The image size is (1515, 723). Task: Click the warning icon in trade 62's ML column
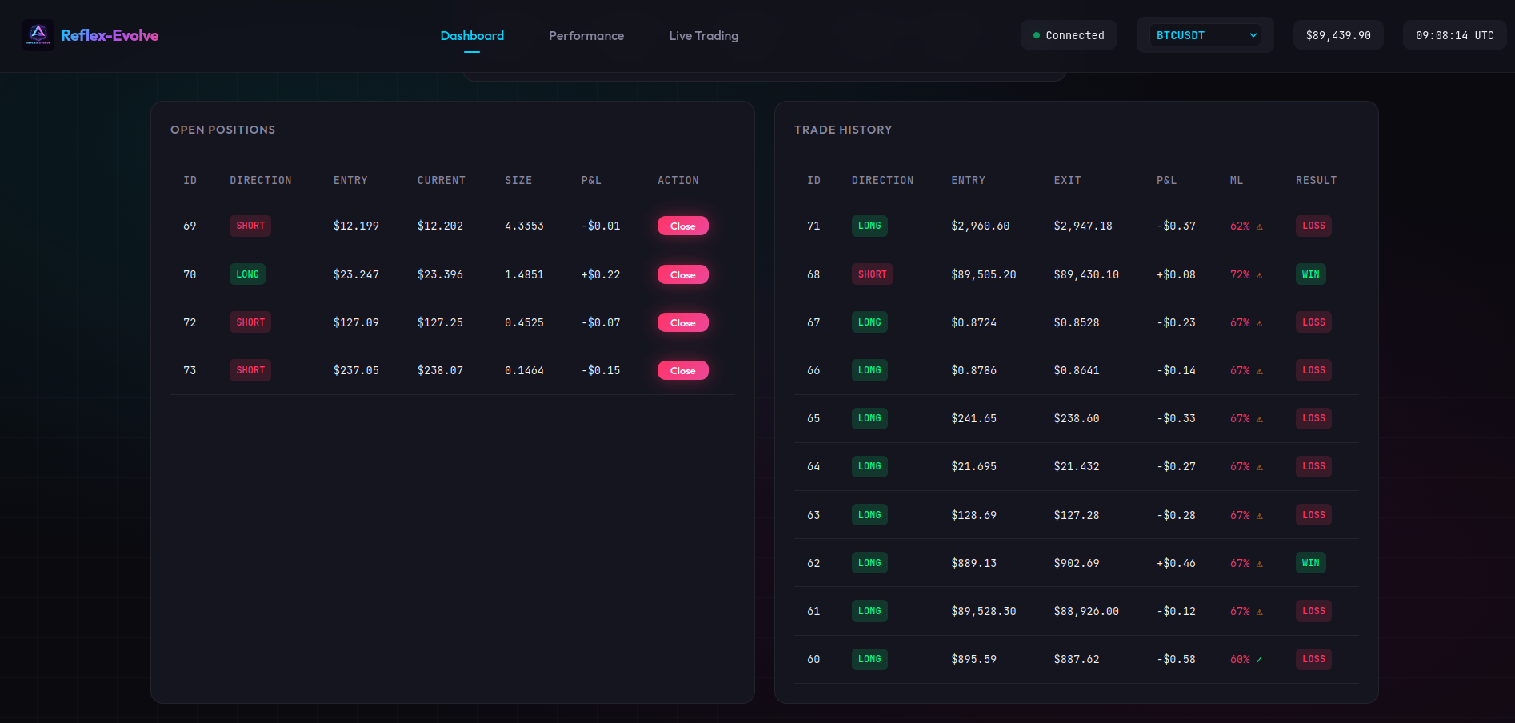click(1259, 563)
